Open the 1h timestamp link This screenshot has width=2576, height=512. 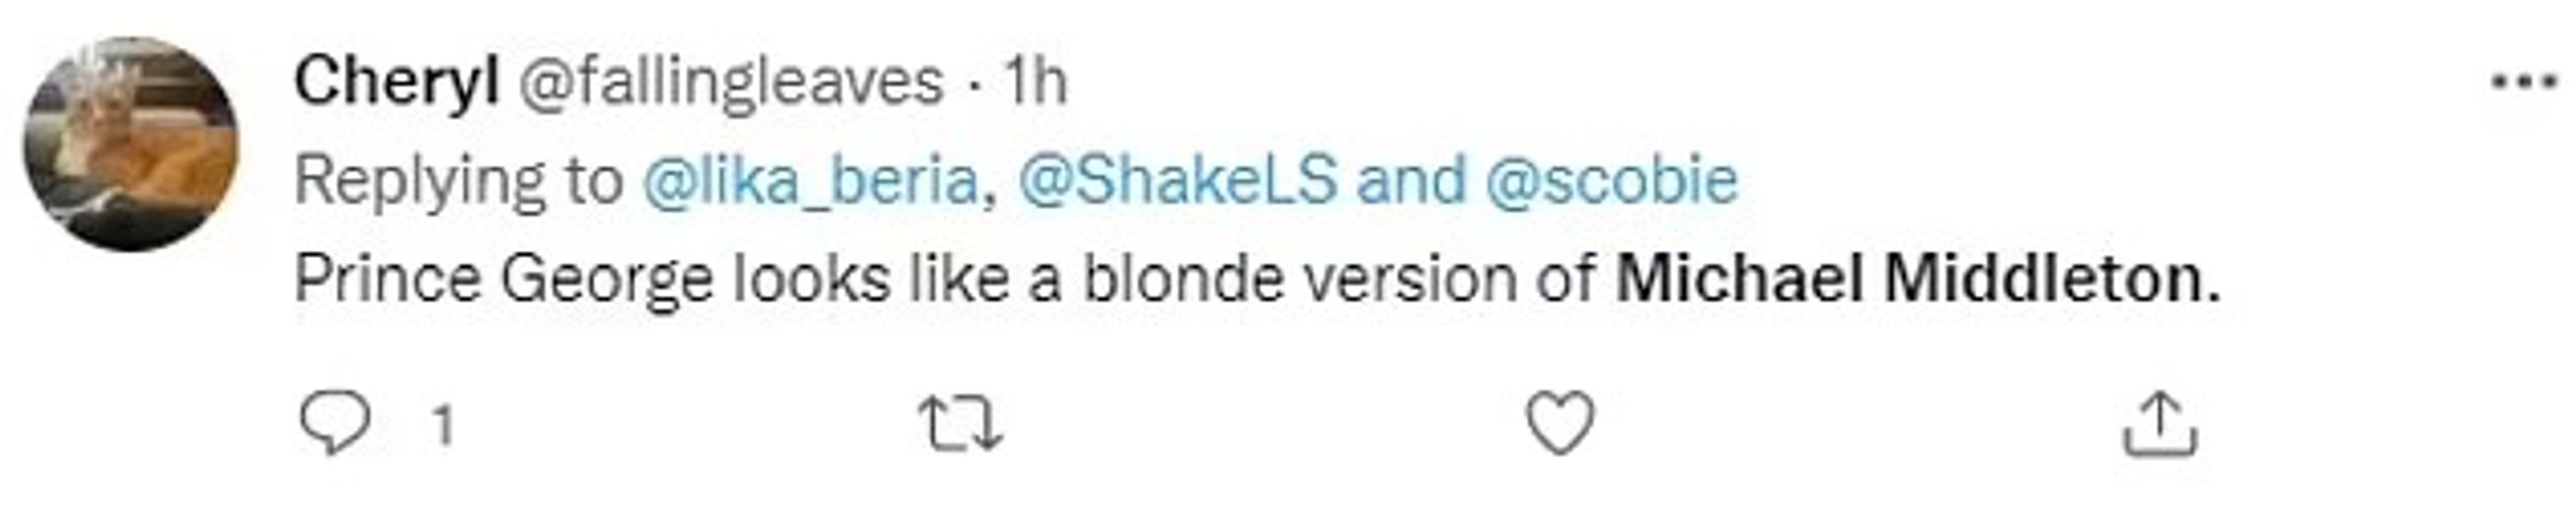(x=1036, y=82)
